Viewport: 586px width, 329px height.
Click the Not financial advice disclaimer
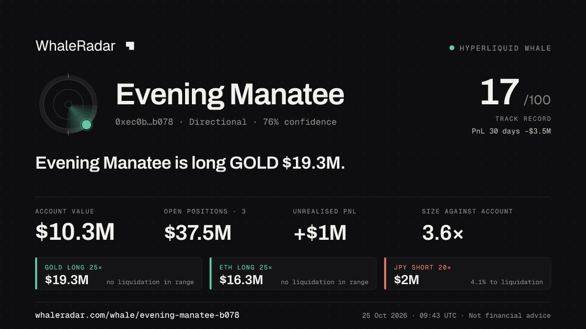pyautogui.click(x=510, y=316)
